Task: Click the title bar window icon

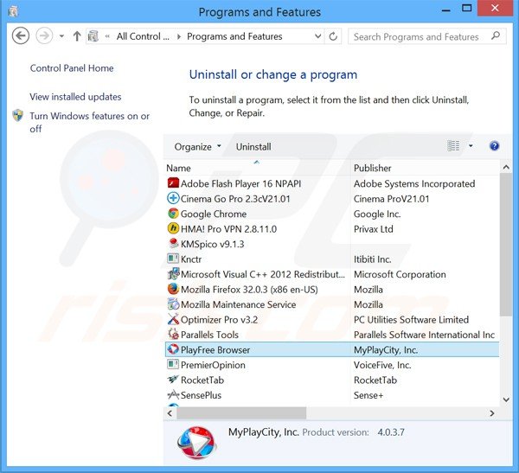Action: [x=13, y=11]
